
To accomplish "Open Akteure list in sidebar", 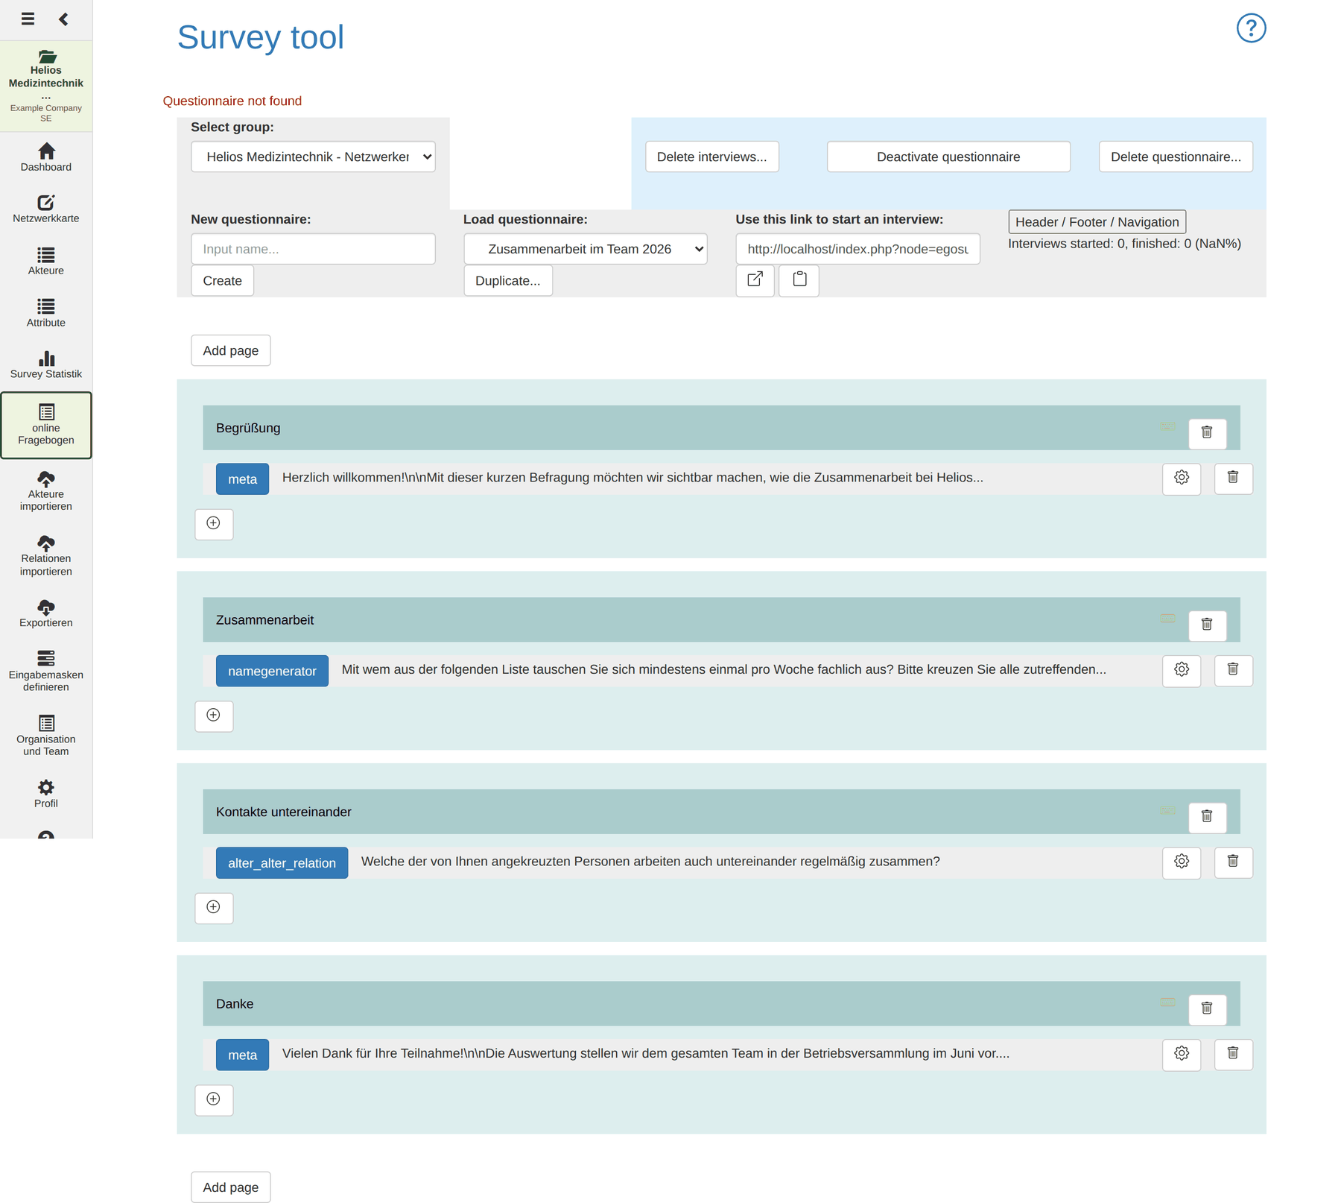I will (46, 261).
